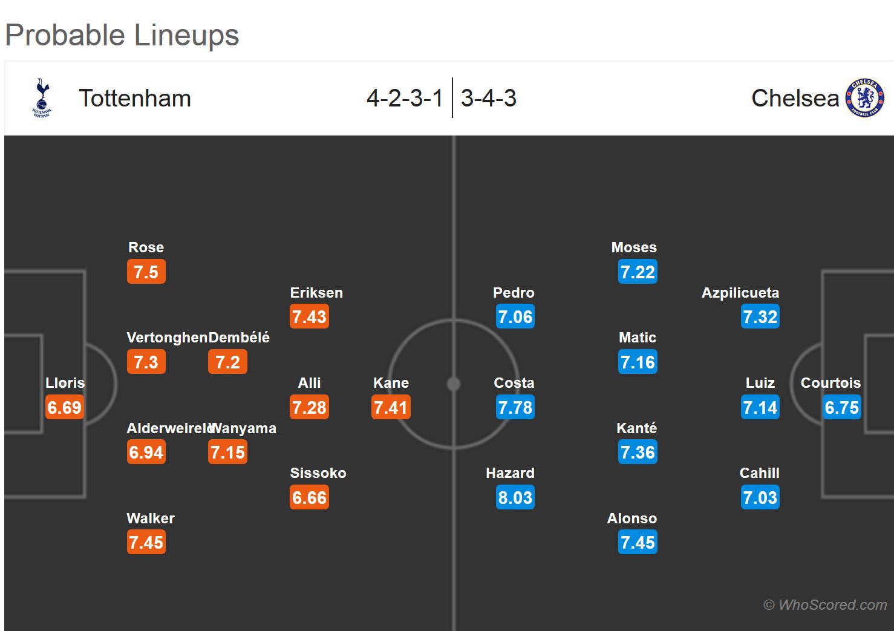Viewport: 894px width, 631px height.
Task: Click Sissoko's 6.66 rating badge
Action: coord(309,497)
